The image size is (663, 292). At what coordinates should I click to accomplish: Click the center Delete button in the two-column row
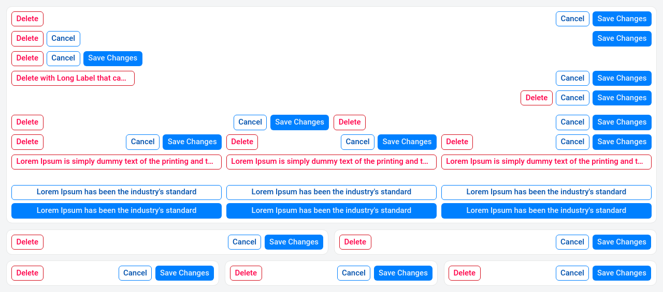tap(349, 122)
